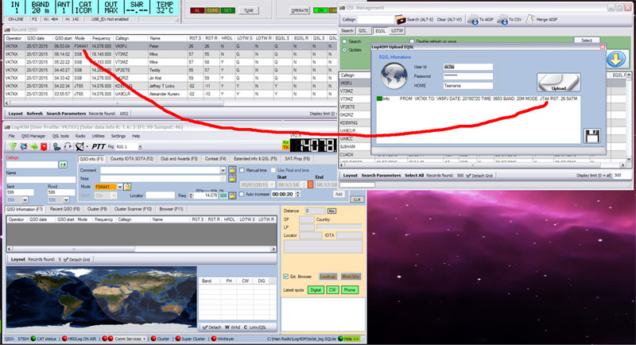Click the horizontal scrollbar of the QSO Information grid
The height and width of the screenshot is (345, 636).
point(142,249)
